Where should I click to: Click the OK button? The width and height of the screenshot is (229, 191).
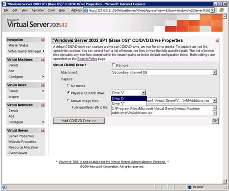pos(215,121)
